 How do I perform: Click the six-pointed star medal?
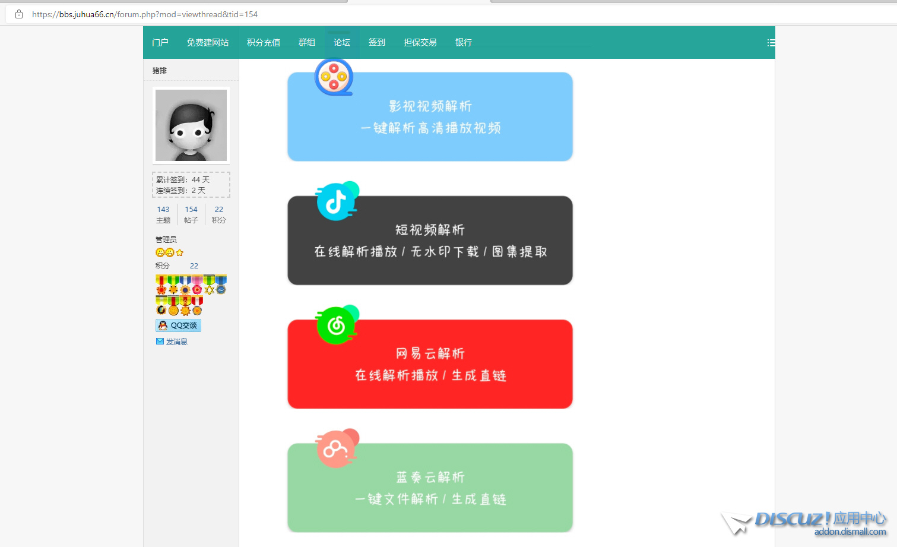[209, 285]
